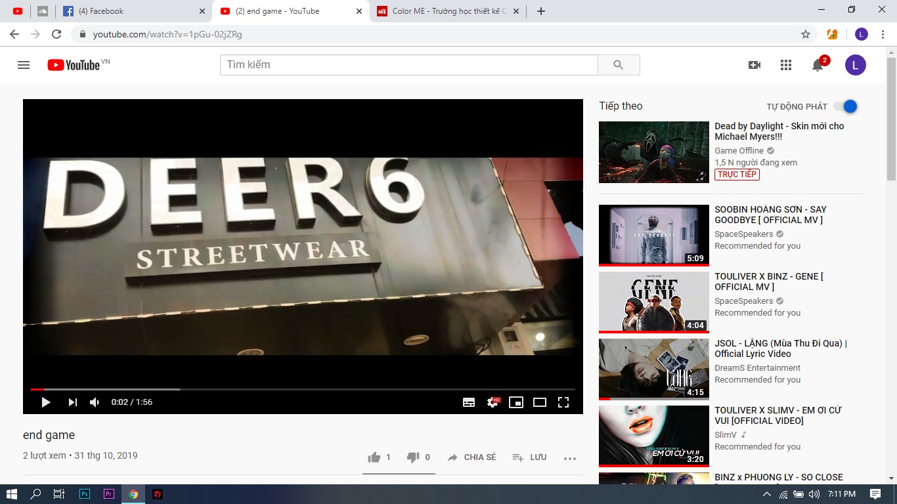
Task: Open the Windows Start menu
Action: (x=11, y=494)
